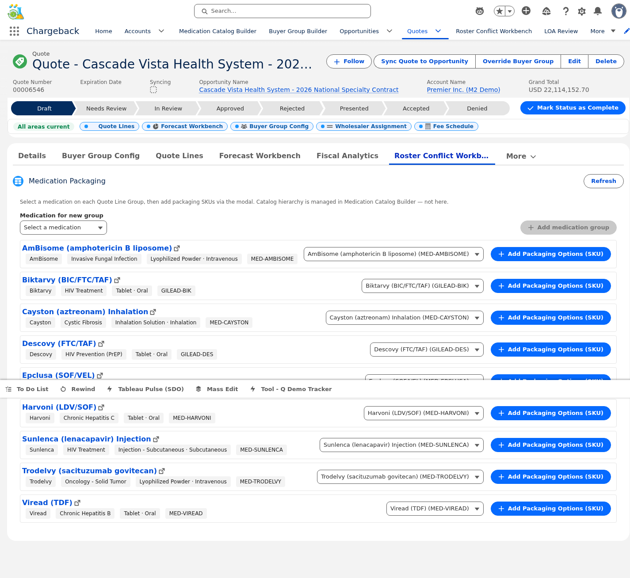Open Tableau Pulse (SDO) utility item
Screen dimensions: 630x578
click(145, 389)
